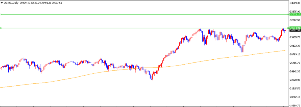Grab the right anchor square of the 32933.10 line
This screenshot has width=301, height=107.
[x=288, y=14]
